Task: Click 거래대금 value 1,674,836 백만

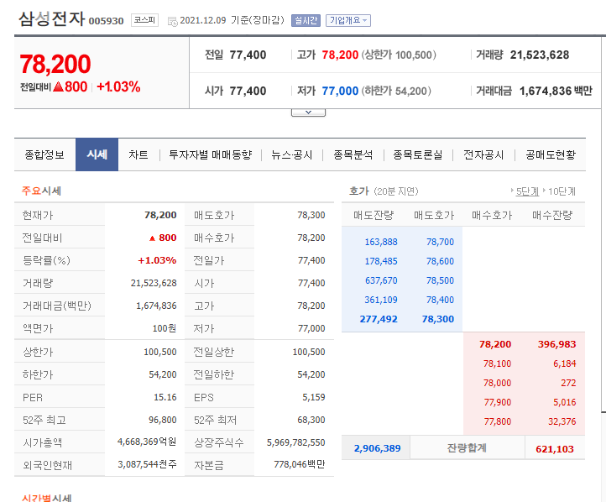Action: click(x=556, y=91)
